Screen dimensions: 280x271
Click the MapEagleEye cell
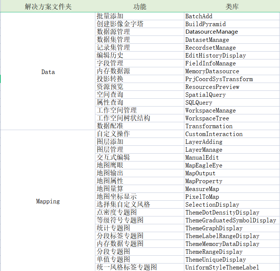232,166
